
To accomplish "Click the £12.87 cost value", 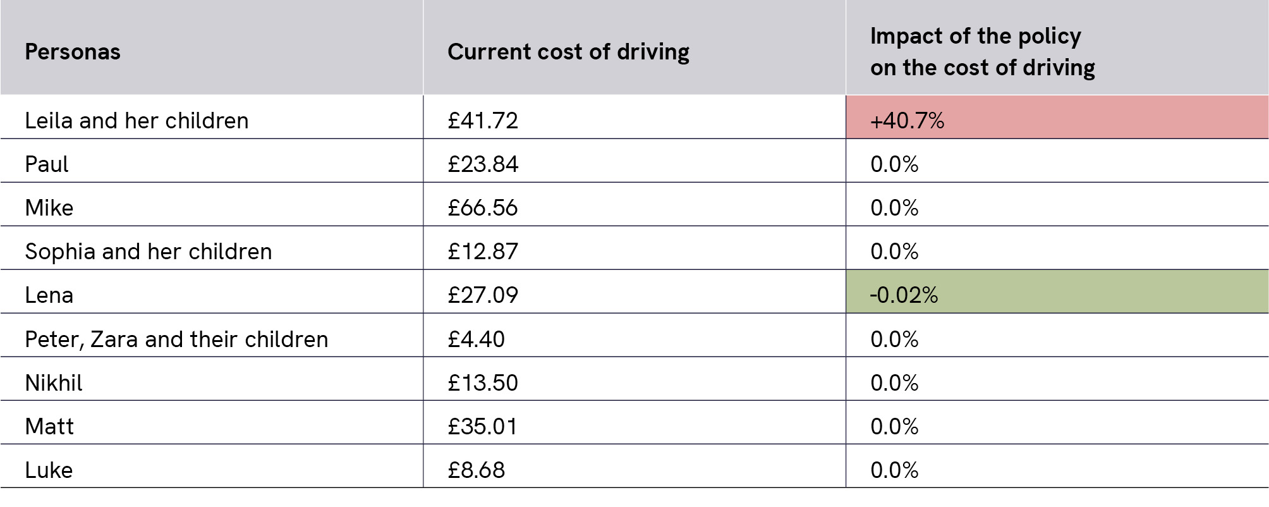I will tap(483, 251).
